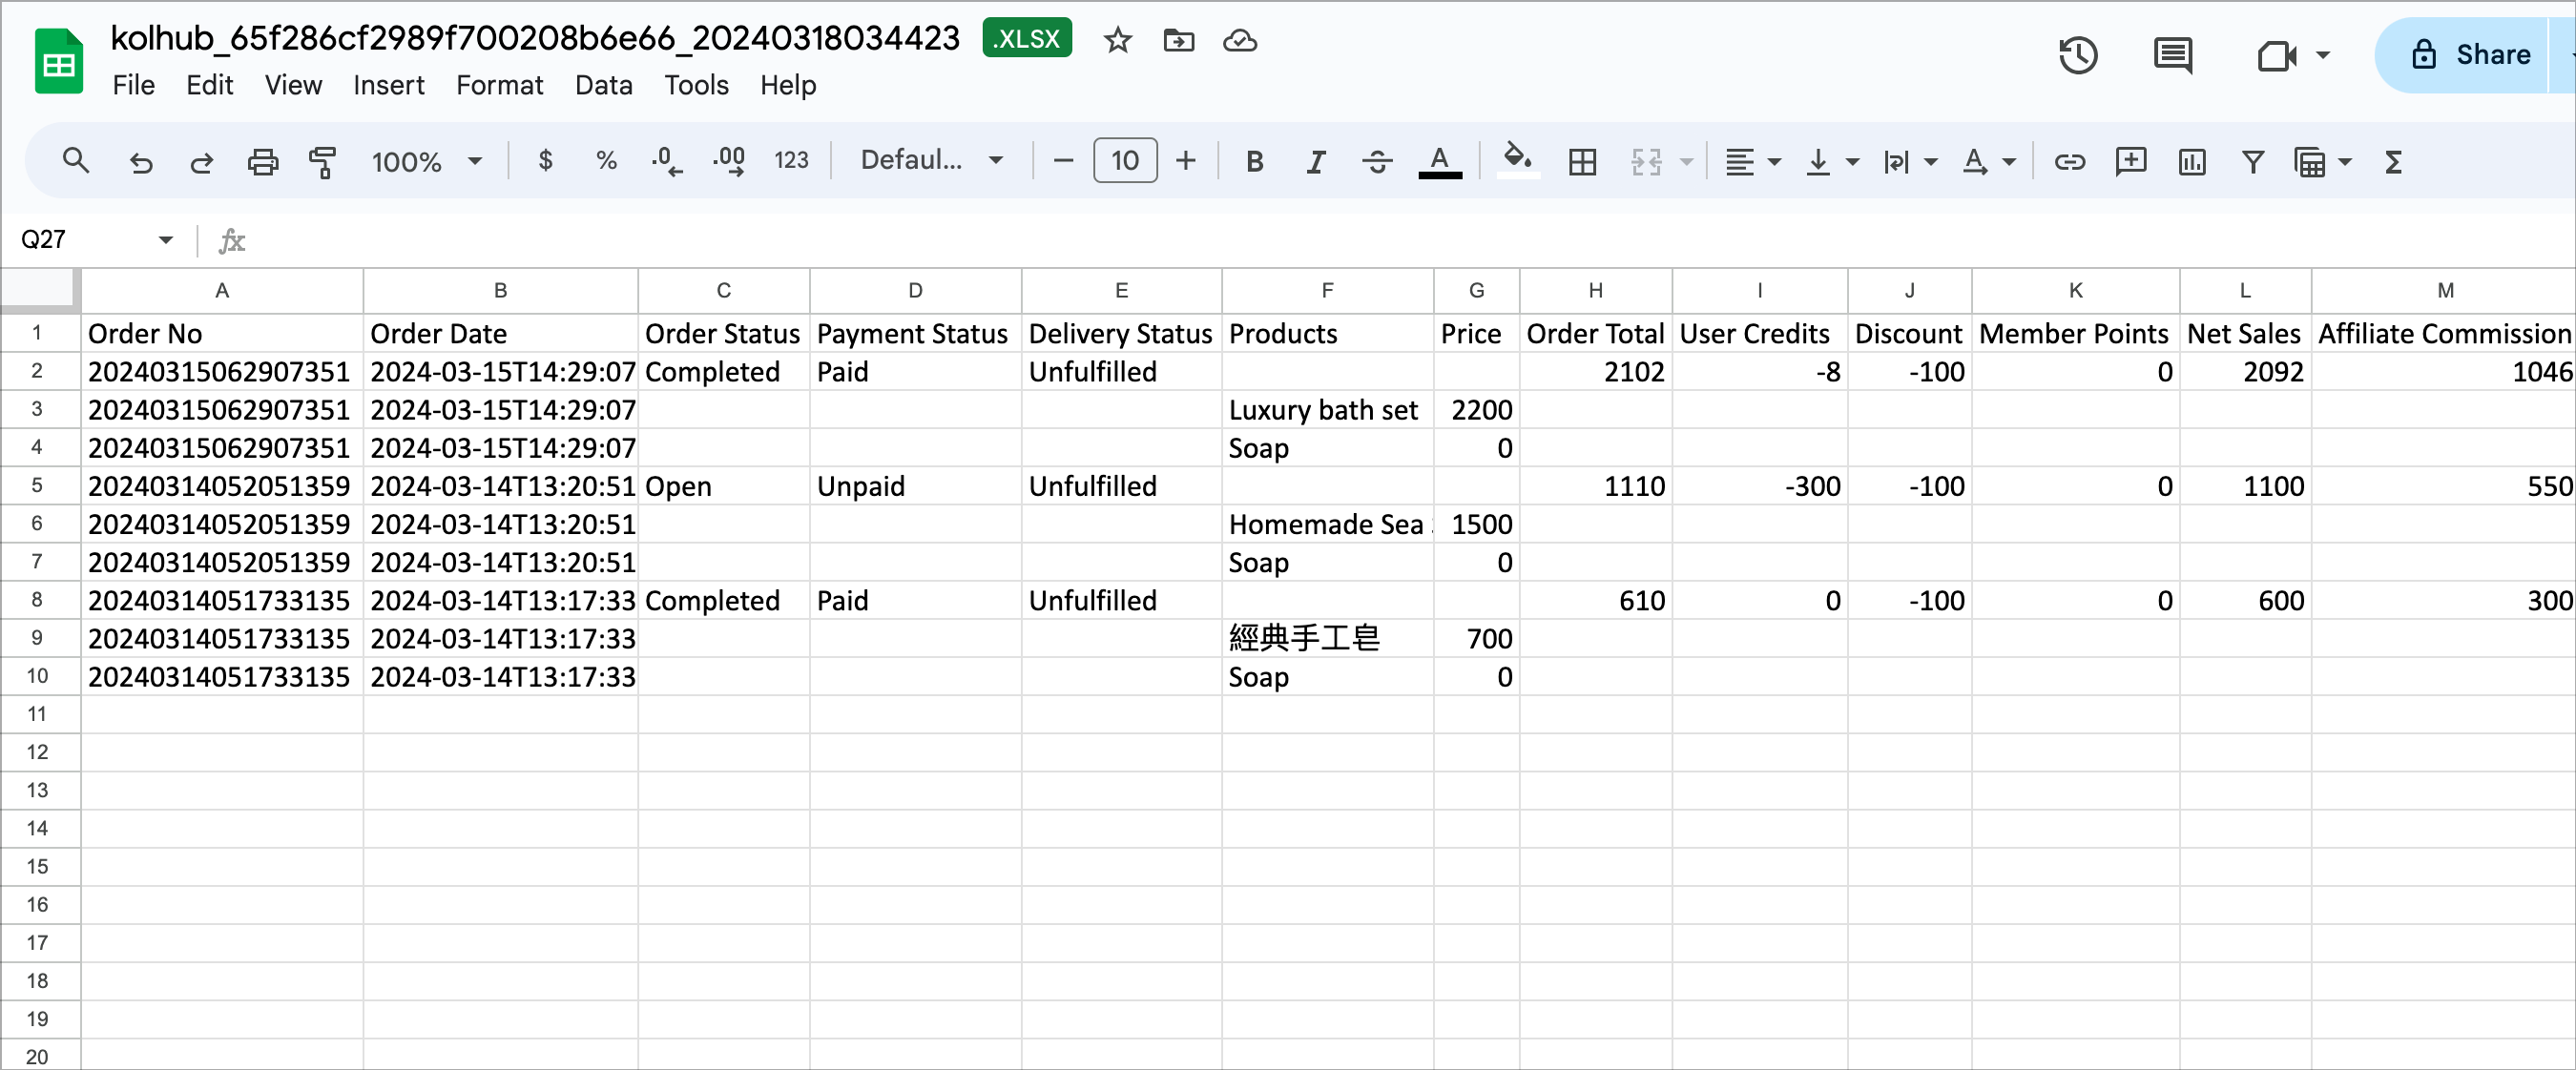This screenshot has height=1070, width=2576.
Task: Format as currency with dollar icon
Action: 545,160
